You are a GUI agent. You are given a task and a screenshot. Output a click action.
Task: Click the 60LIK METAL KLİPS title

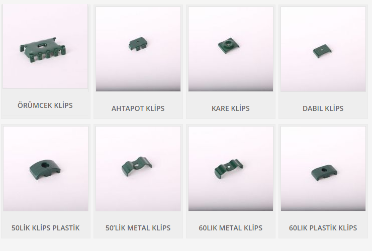click(x=231, y=228)
